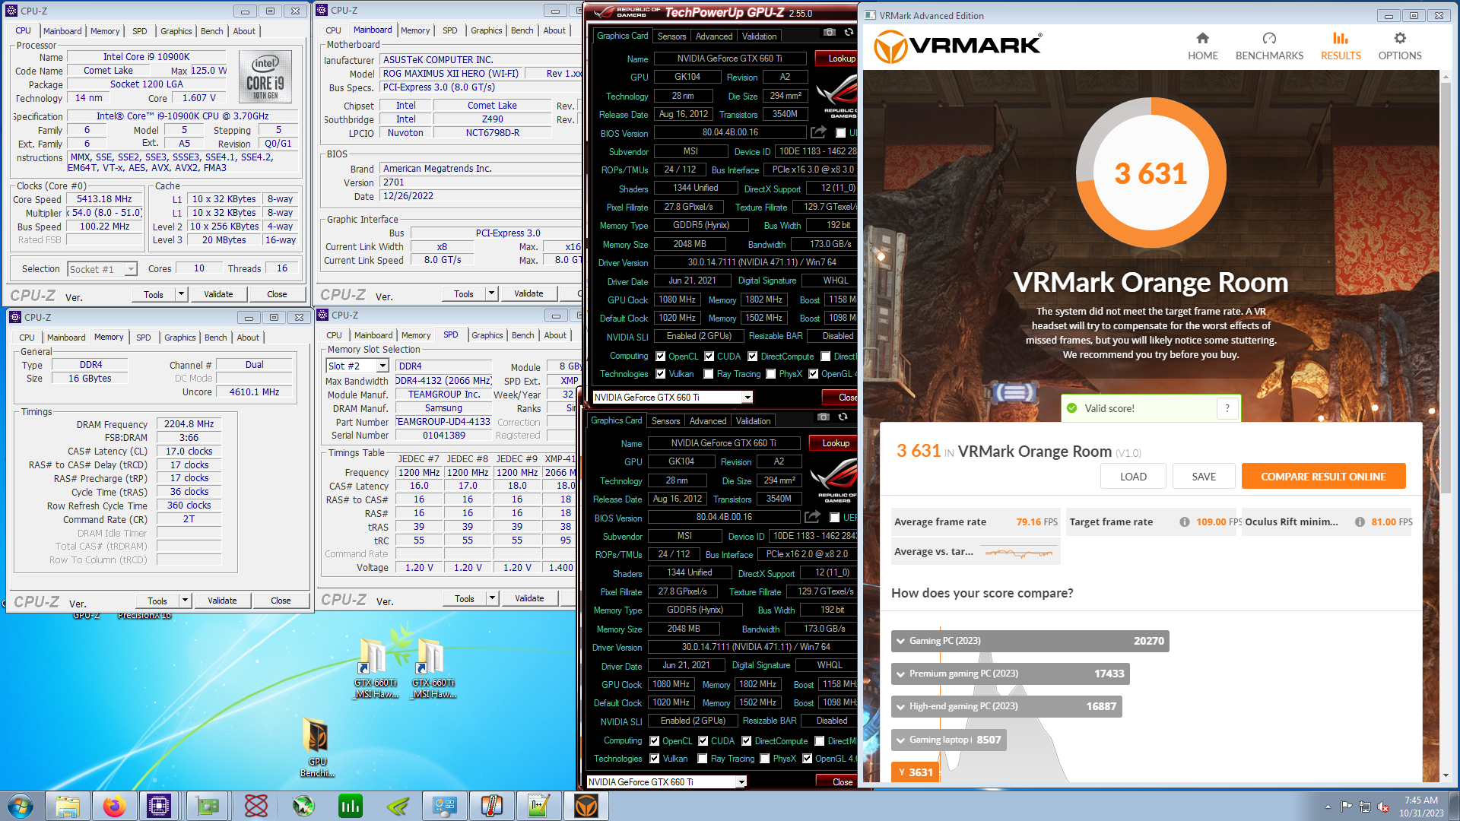The width and height of the screenshot is (1460, 821).
Task: Open the VRMark Options gear icon
Action: click(x=1400, y=38)
